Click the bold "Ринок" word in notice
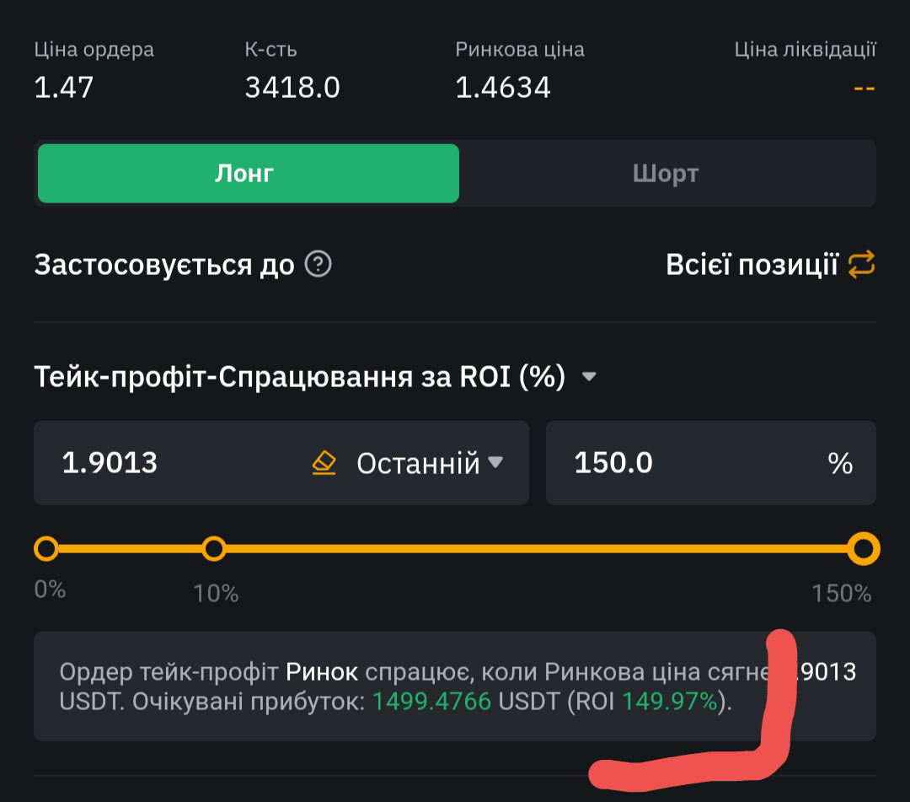910x802 pixels. [322, 672]
